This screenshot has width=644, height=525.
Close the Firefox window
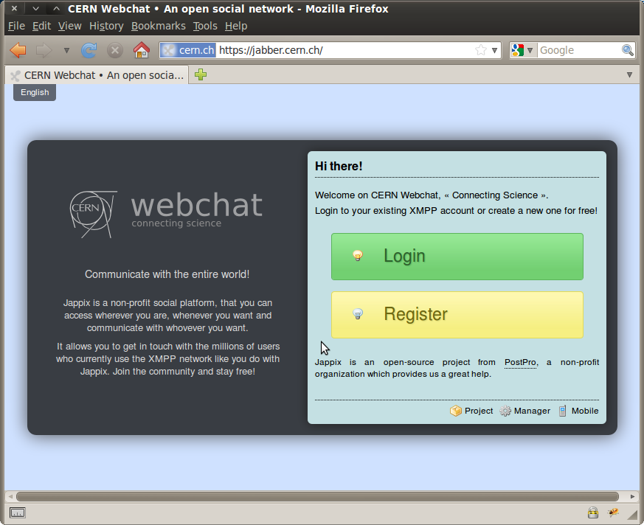(x=14, y=8)
